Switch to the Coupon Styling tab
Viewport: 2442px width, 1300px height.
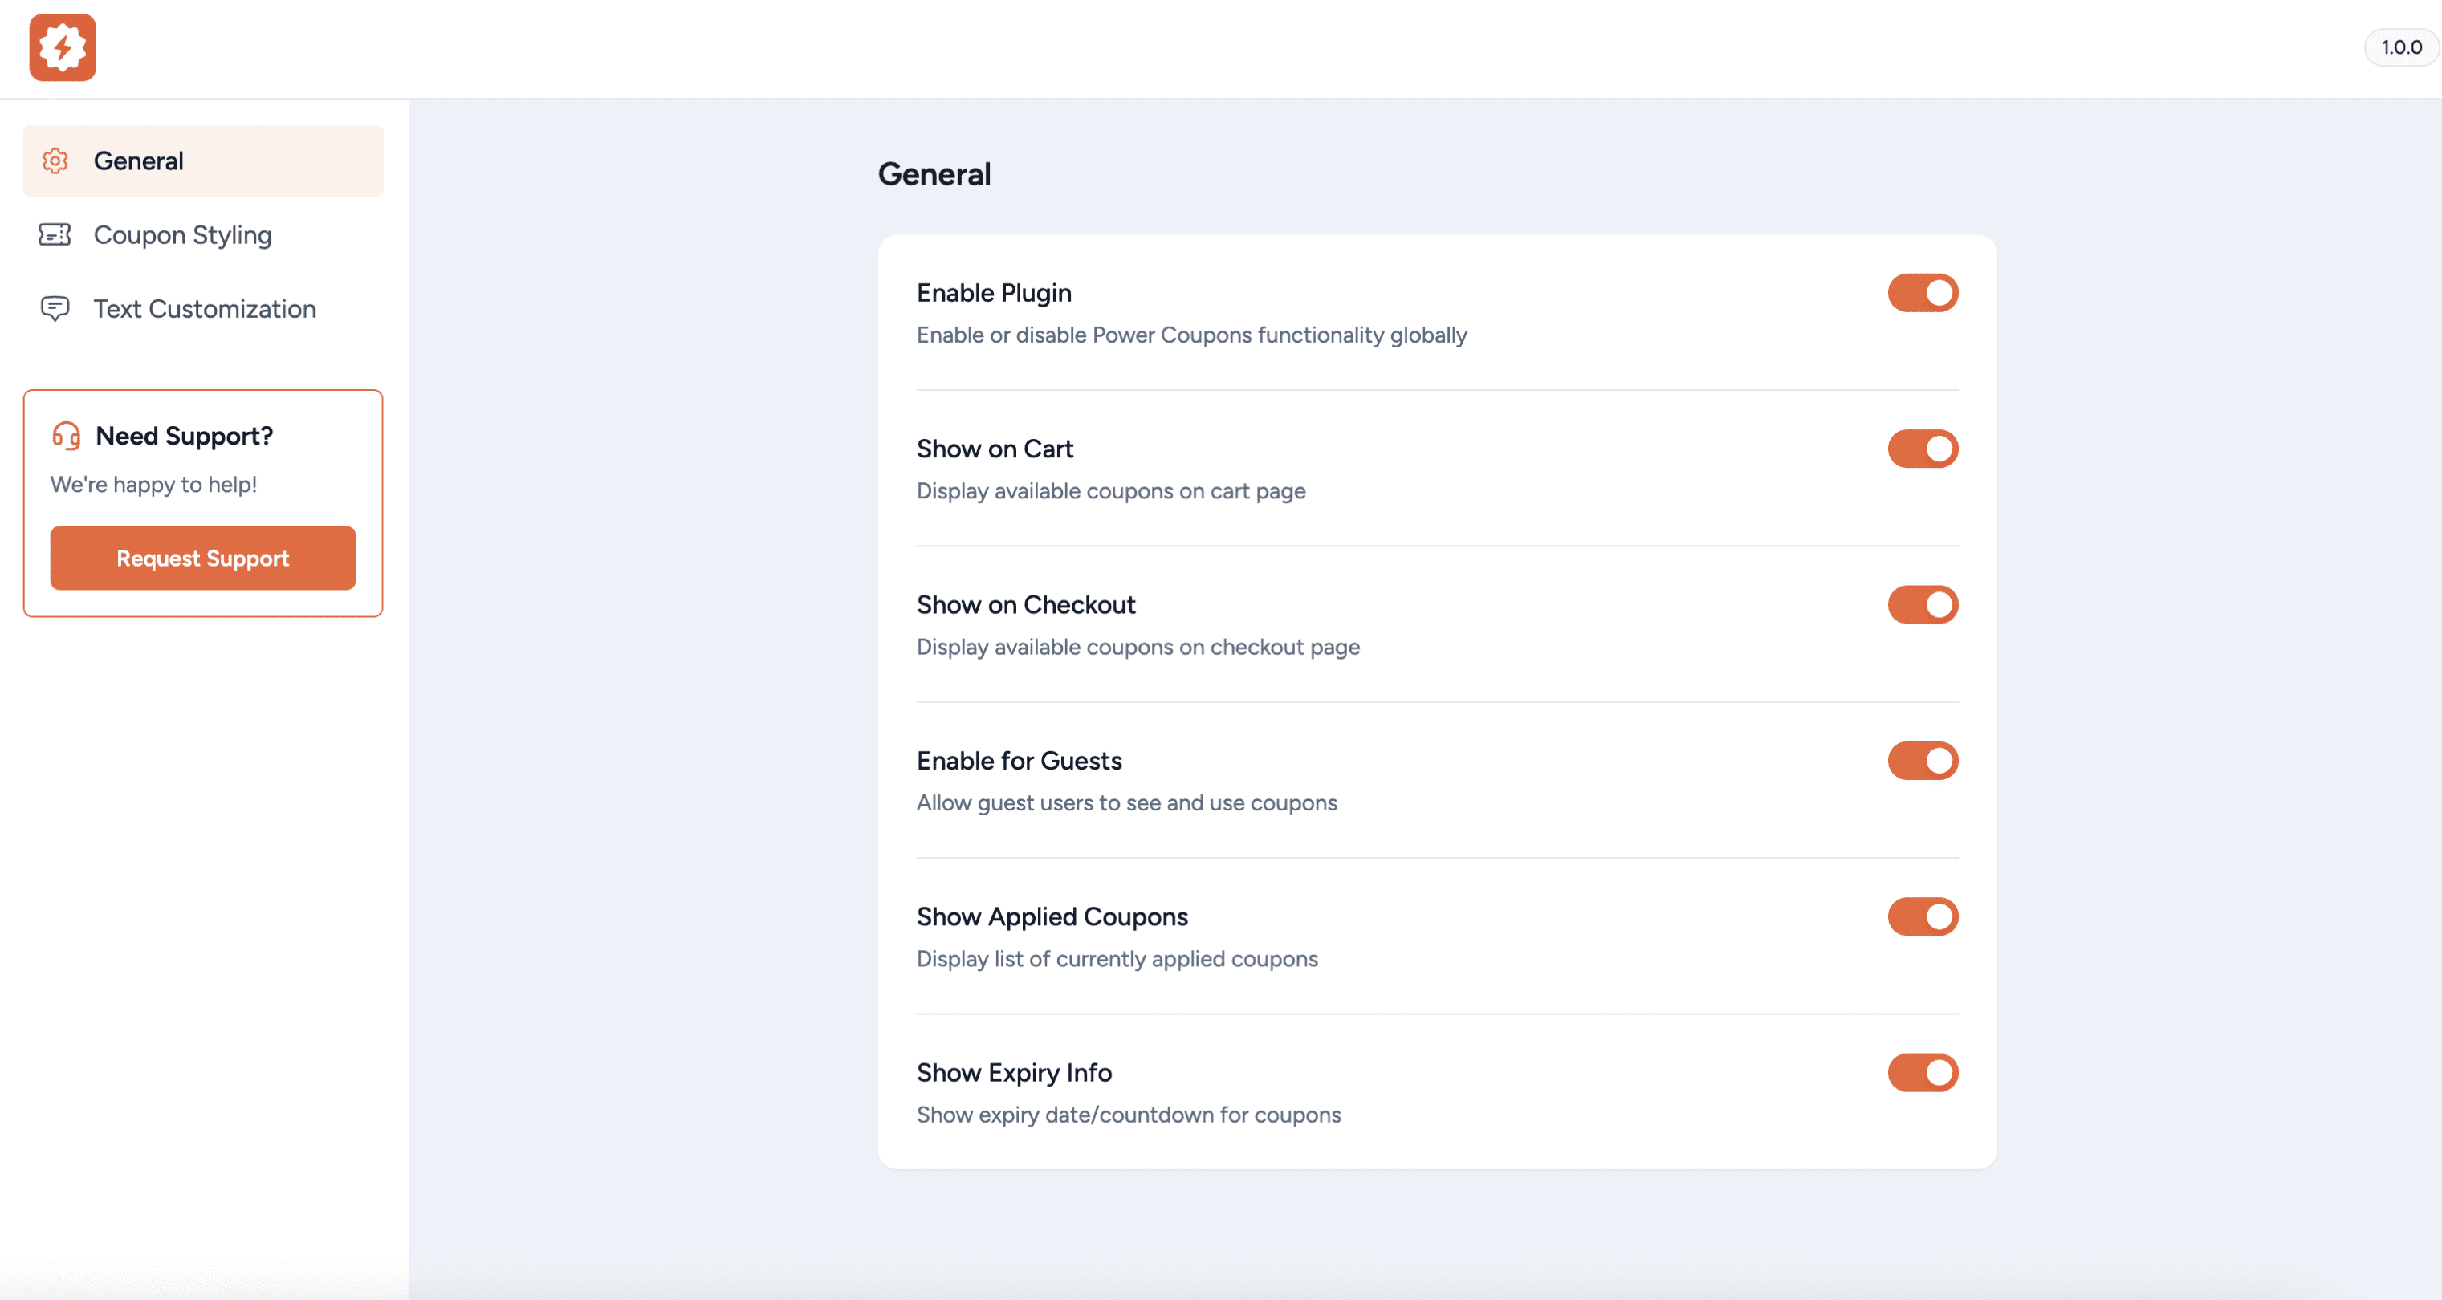click(182, 235)
